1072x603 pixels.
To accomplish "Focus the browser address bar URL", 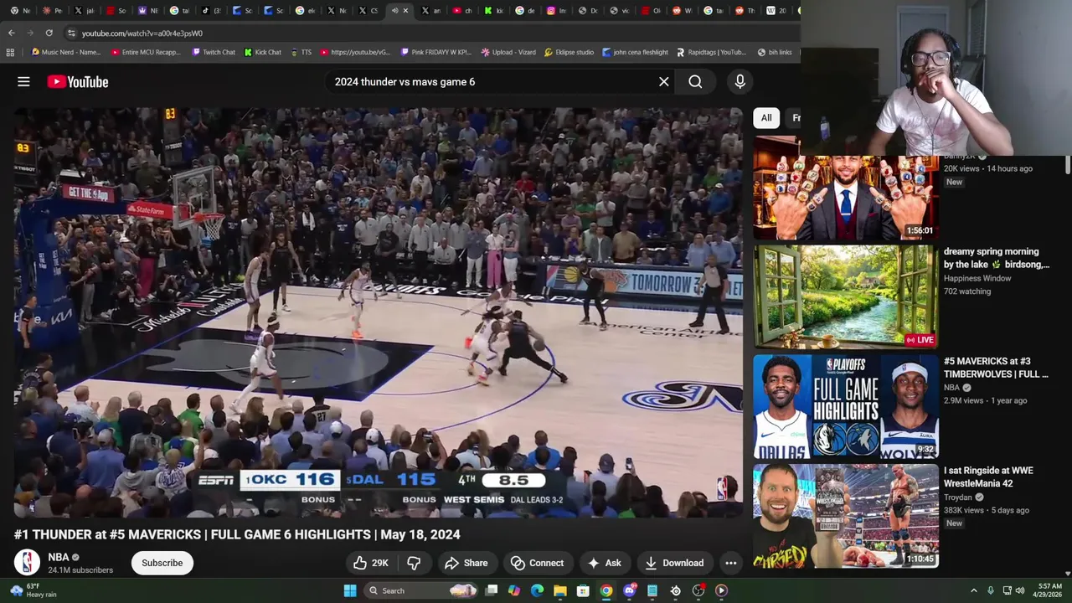I will tap(142, 33).
